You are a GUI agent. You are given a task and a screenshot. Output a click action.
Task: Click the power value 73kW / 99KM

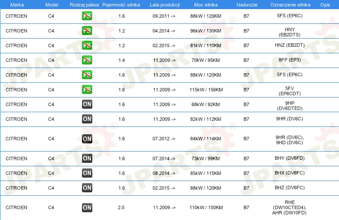click(205, 159)
